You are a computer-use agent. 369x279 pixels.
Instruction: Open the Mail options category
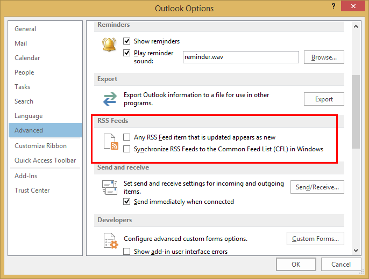21,43
